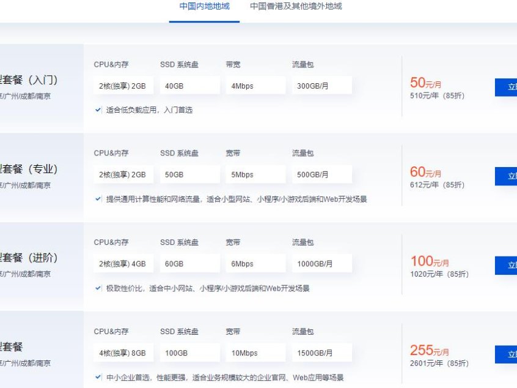Click the 2601元/年 (85折) yearly price
Viewport: 517px width, 388px height.
click(x=439, y=364)
